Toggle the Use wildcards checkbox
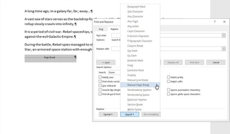230x134 pixels. pyautogui.click(x=99, y=86)
